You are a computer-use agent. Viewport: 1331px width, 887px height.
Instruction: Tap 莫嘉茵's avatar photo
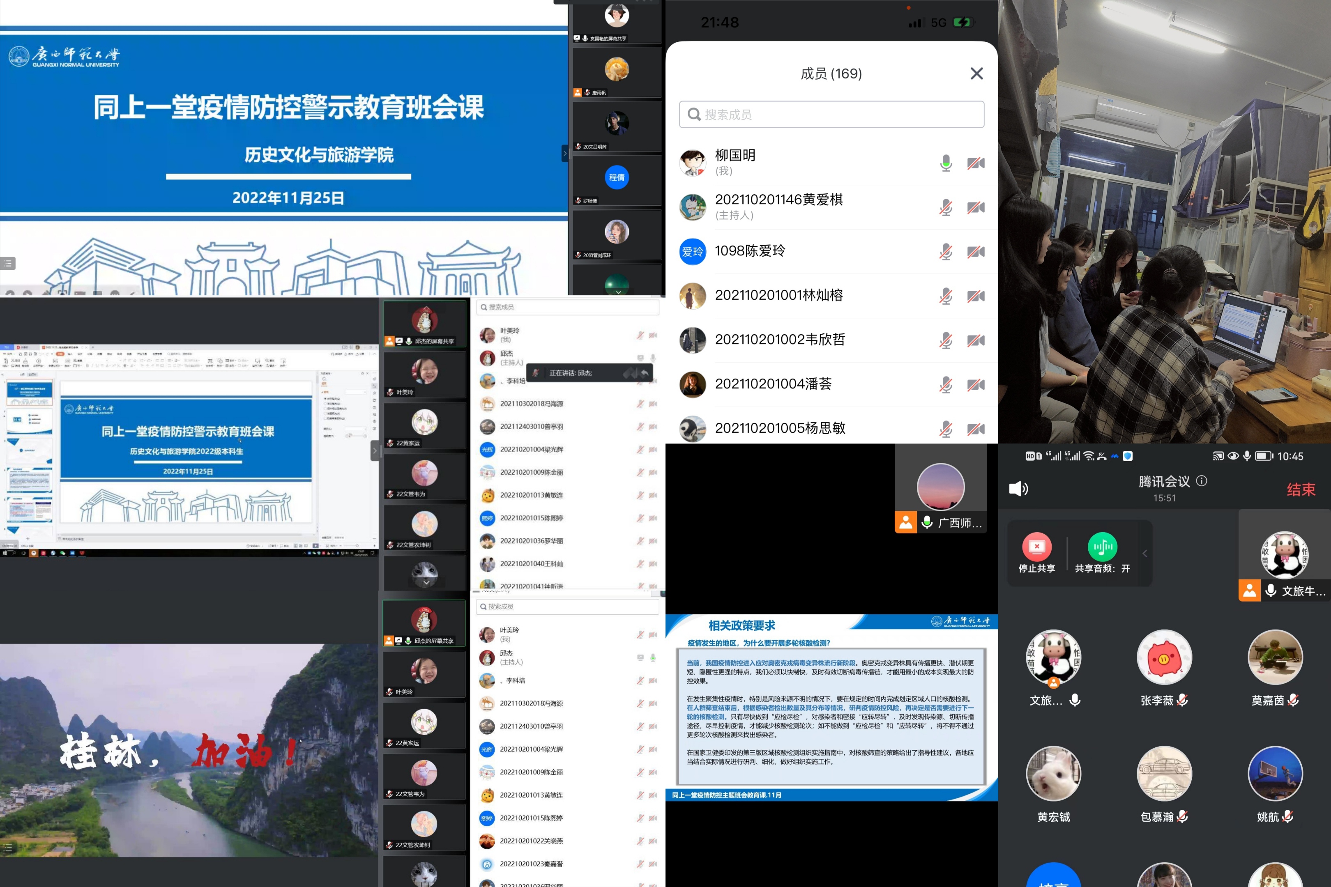click(x=1275, y=657)
